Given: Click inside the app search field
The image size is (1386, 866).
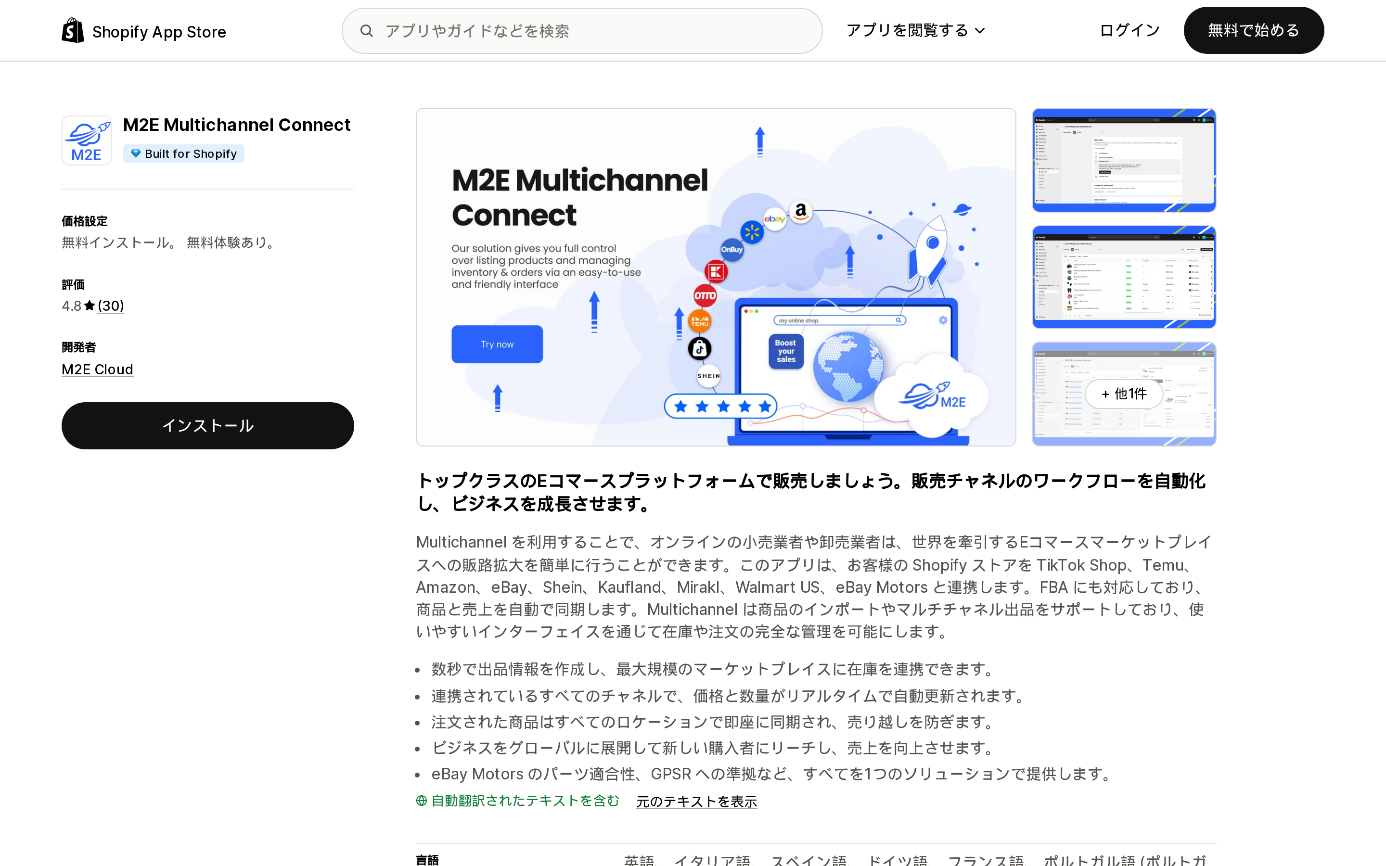Looking at the screenshot, I should (x=582, y=31).
